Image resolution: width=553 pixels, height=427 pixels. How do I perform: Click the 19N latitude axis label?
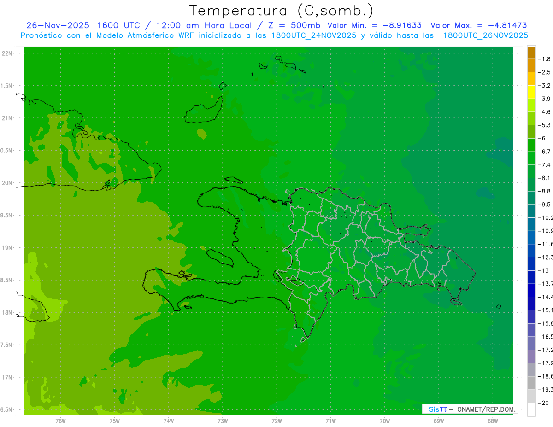(8, 248)
